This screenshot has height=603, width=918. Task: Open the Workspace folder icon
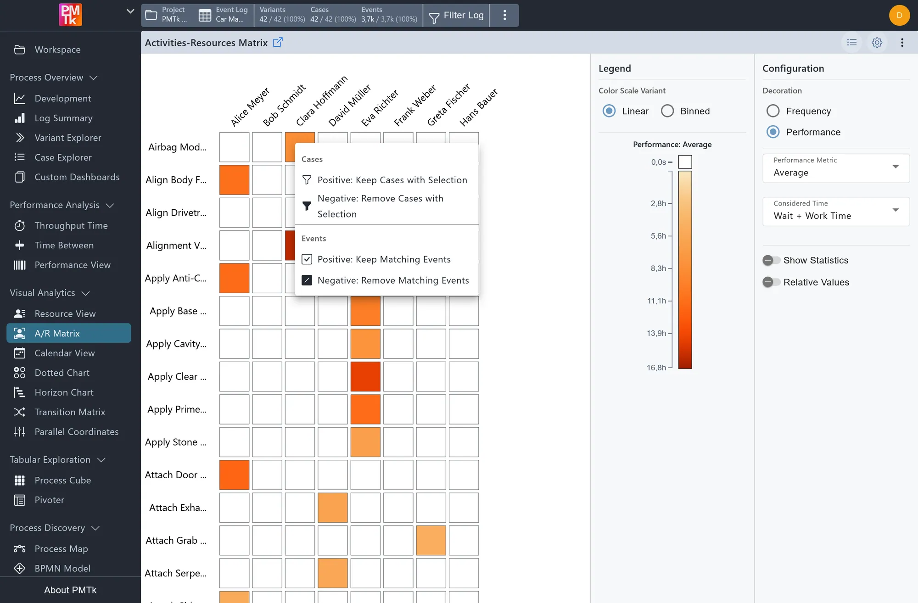(20, 50)
